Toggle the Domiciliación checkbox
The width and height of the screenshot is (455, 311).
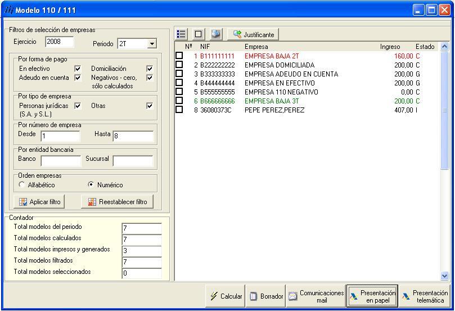150,69
